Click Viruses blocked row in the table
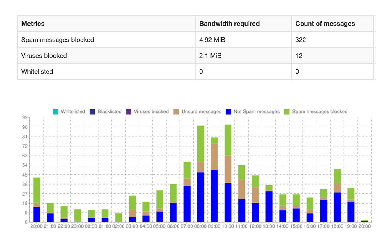Screen dimensions: 391x244 click(44, 56)
